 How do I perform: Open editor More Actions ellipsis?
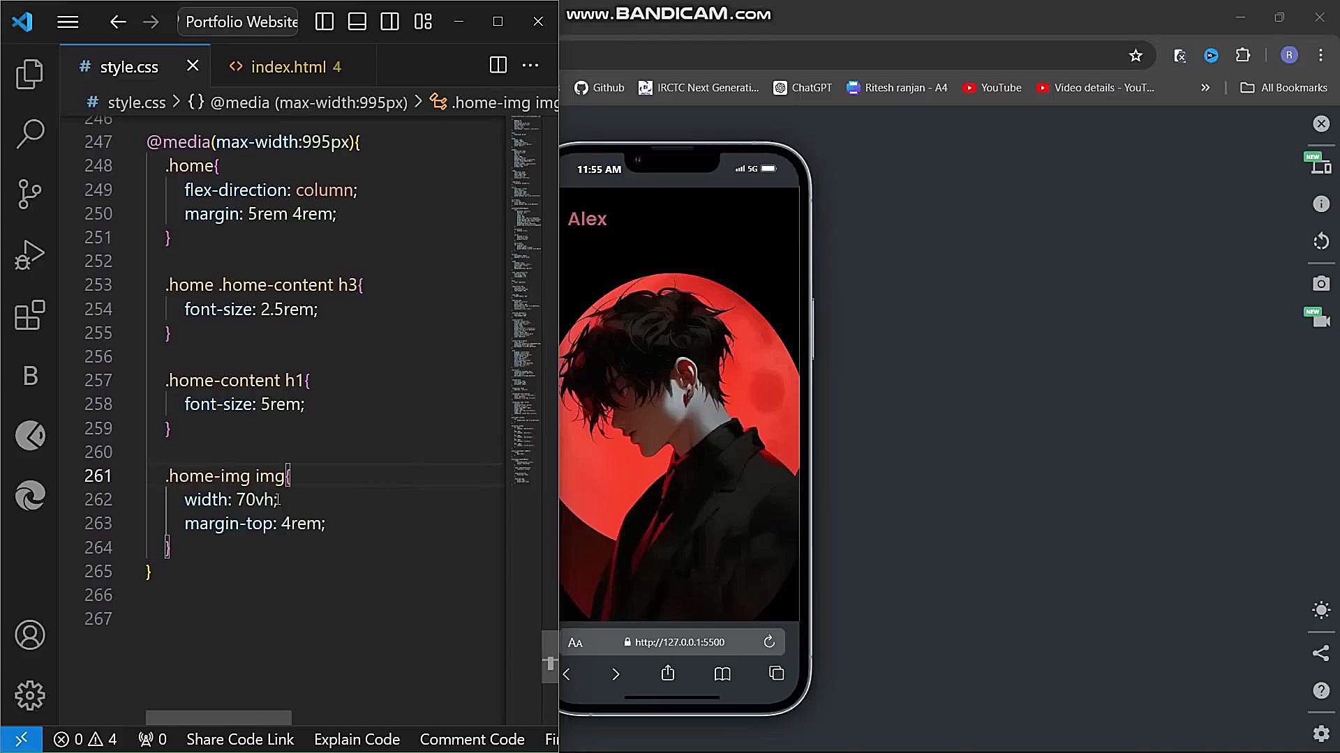[530, 66]
